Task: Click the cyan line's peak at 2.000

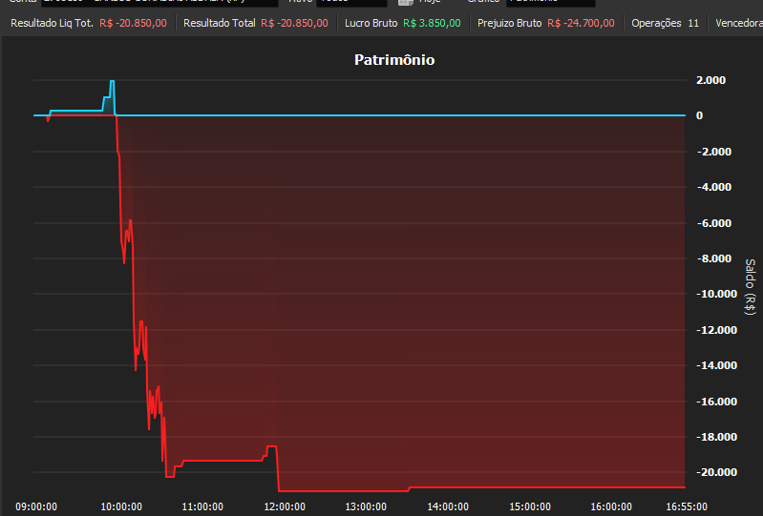Action: click(x=112, y=81)
